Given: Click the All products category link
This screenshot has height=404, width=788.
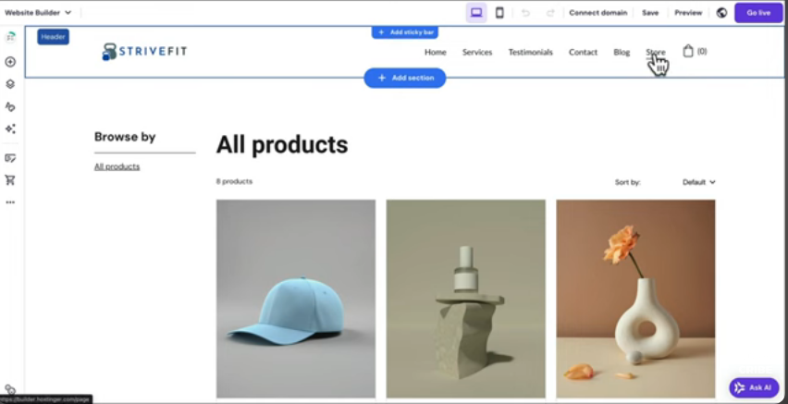Looking at the screenshot, I should [x=117, y=166].
